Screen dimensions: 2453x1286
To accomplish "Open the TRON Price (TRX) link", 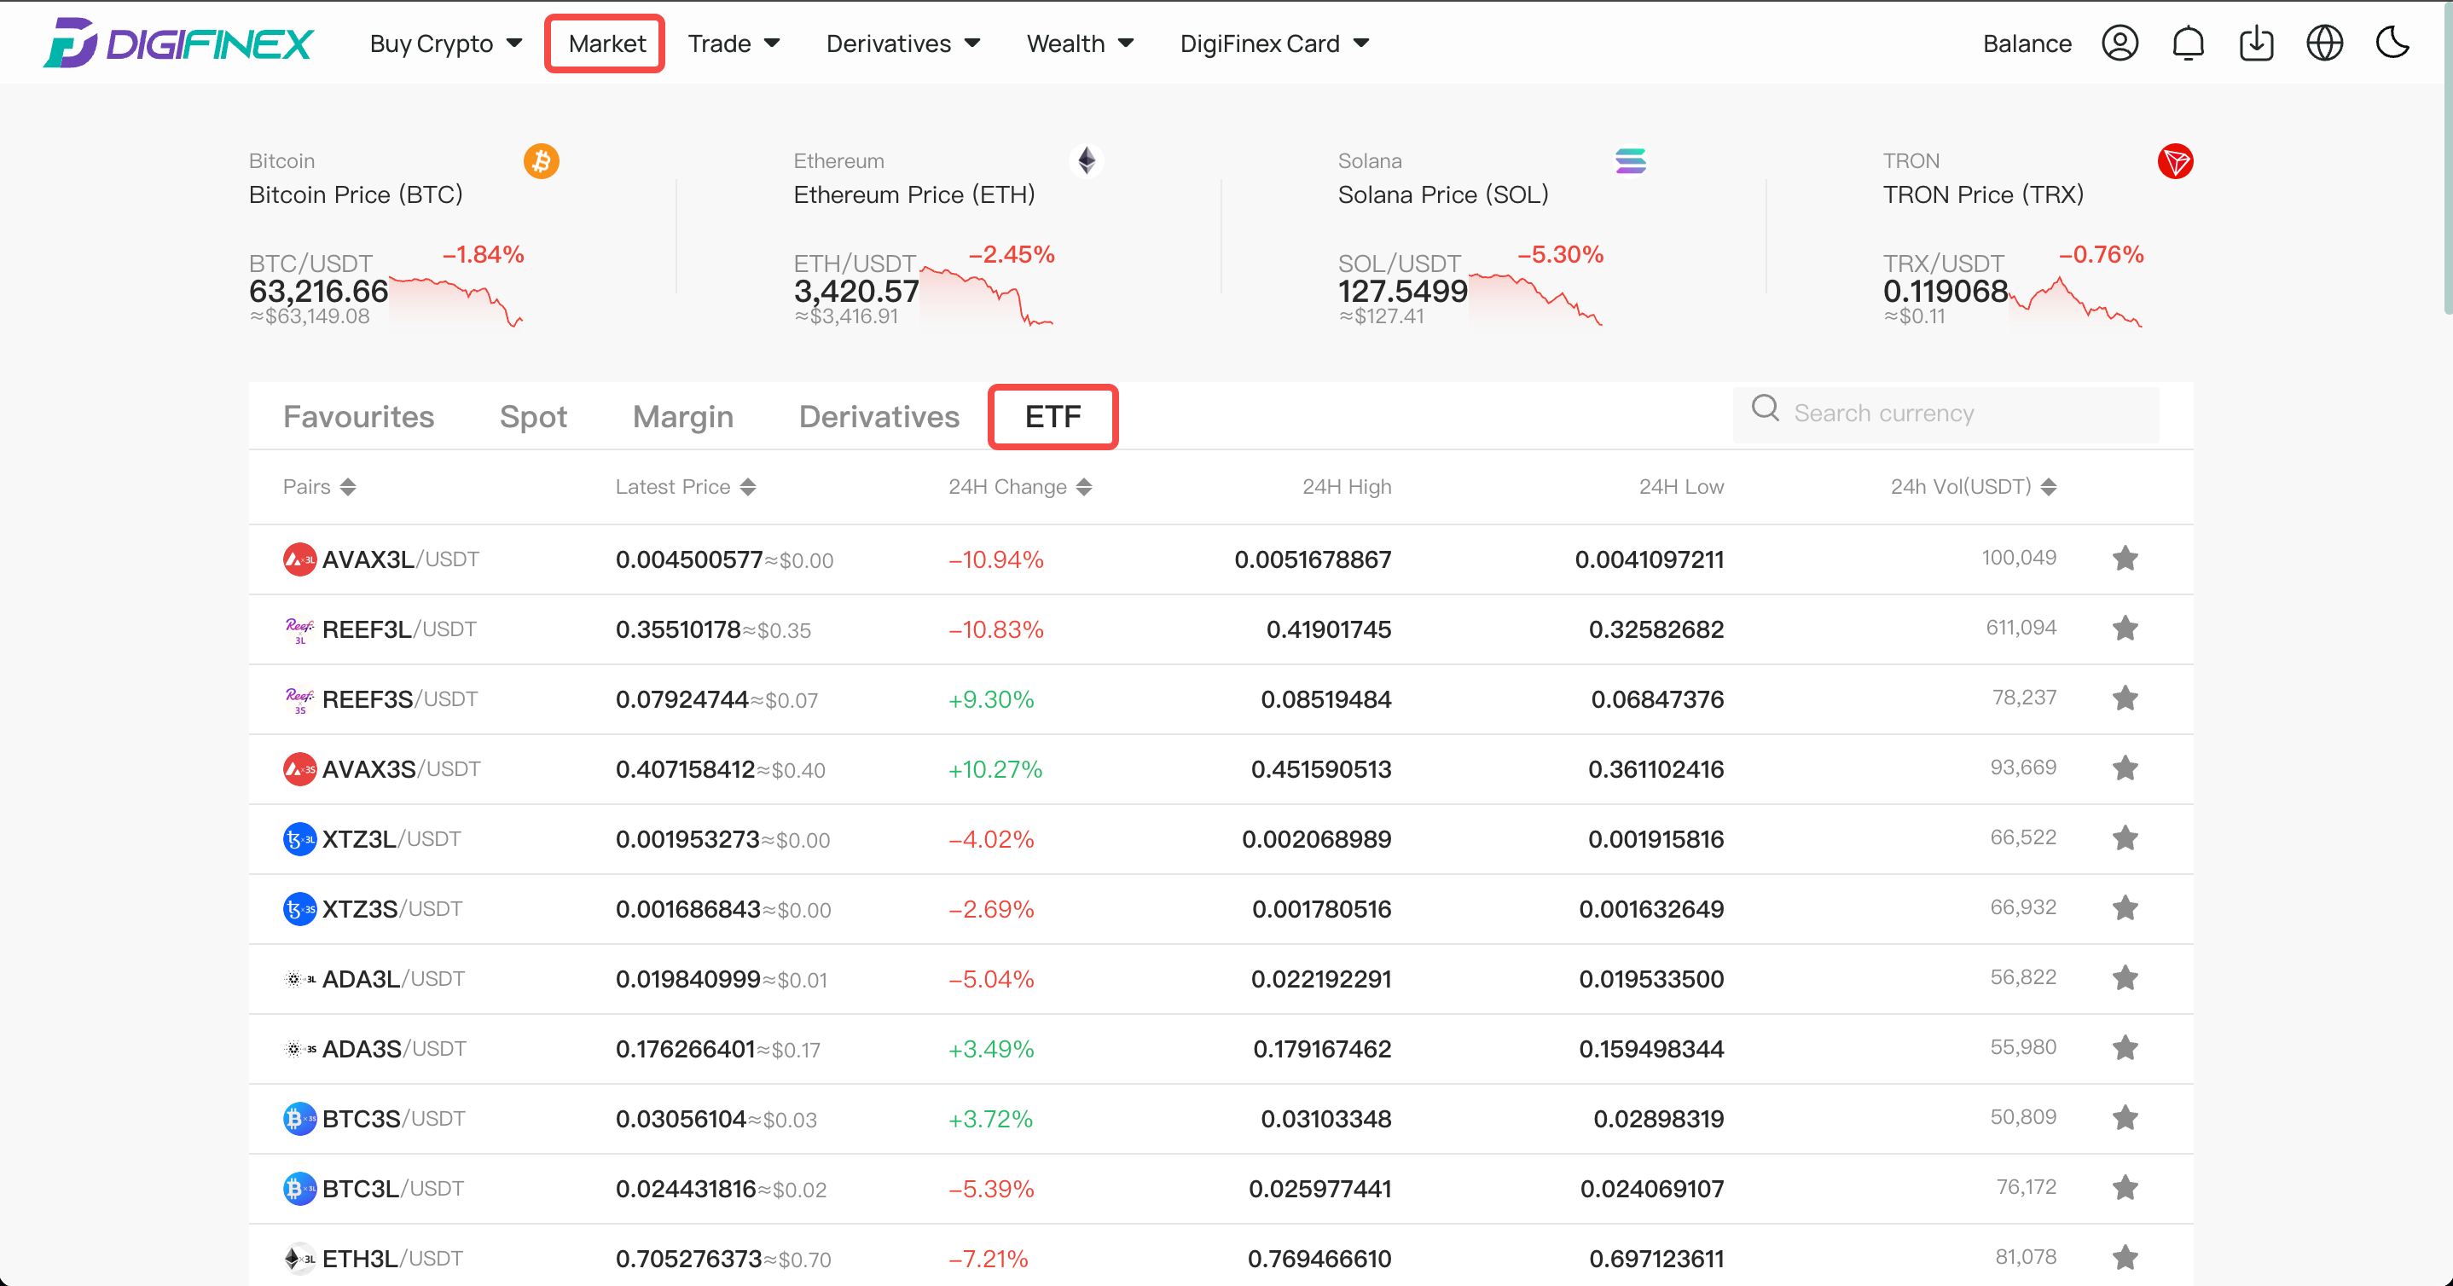I will (1982, 194).
